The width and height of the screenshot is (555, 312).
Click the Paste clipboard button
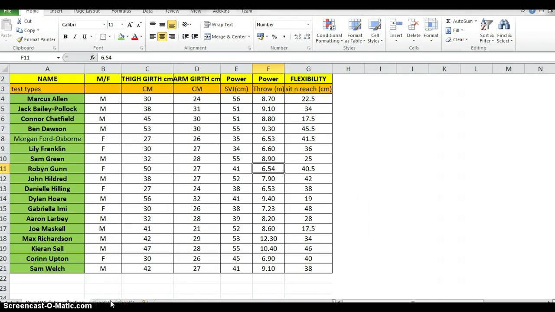(x=6, y=29)
